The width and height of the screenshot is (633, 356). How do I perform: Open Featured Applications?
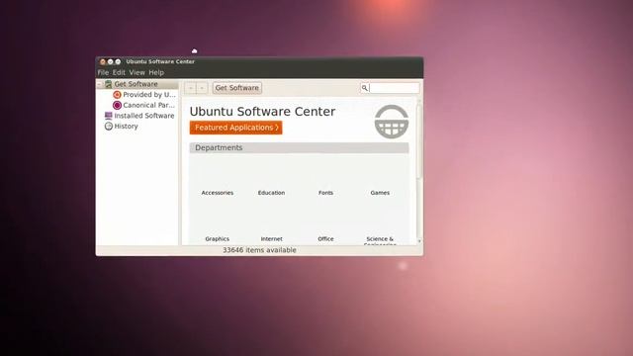click(235, 128)
